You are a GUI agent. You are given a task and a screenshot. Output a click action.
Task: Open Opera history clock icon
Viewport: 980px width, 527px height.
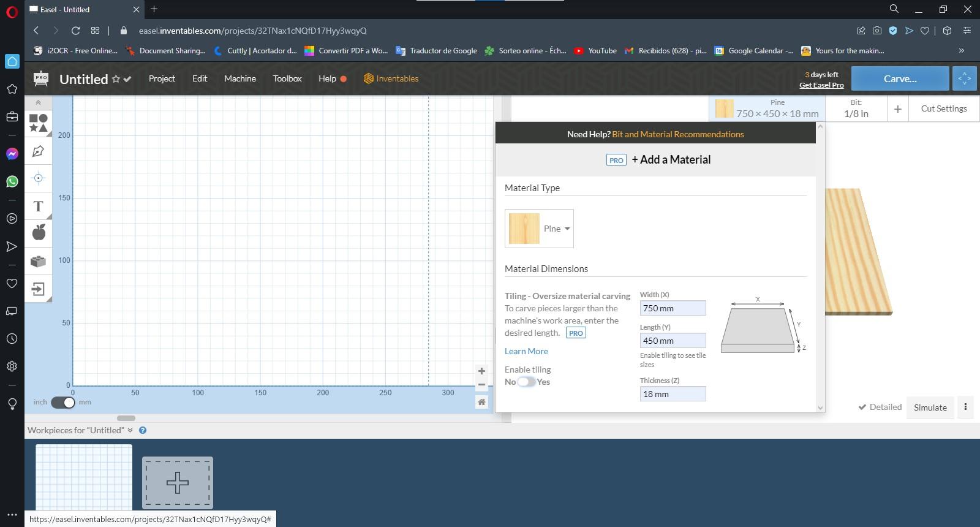[12, 338]
